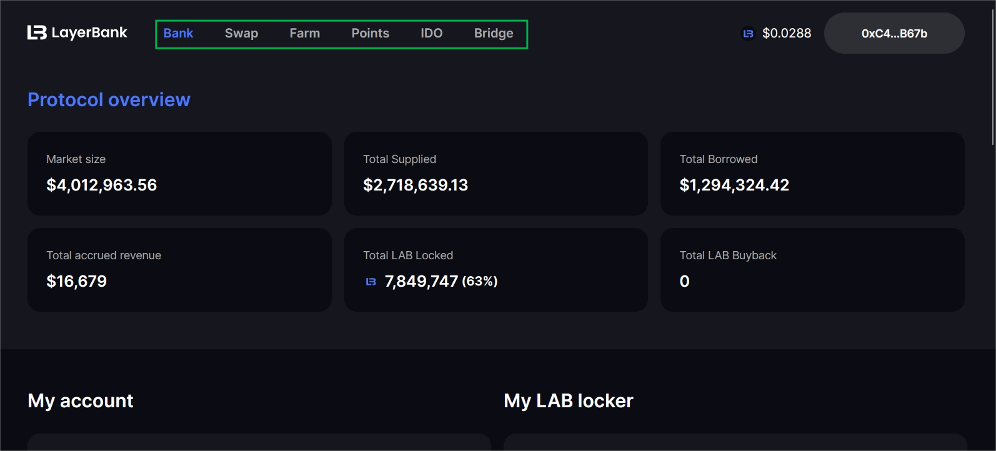Screen dimensions: 996x451
Task: Select the Total Supplied card
Action: [x=496, y=174]
